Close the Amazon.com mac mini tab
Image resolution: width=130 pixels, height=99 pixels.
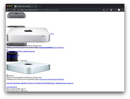click(x=36, y=6)
